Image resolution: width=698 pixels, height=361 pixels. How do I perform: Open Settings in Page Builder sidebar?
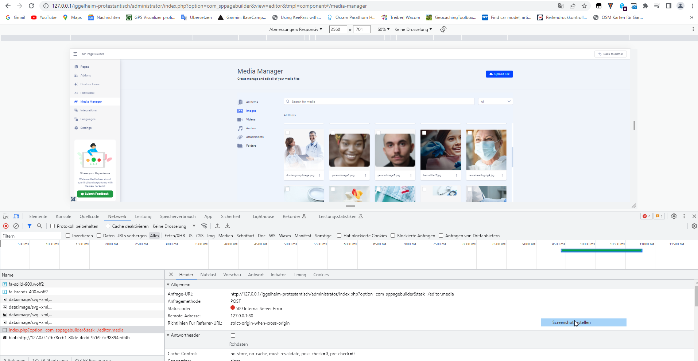click(x=86, y=128)
